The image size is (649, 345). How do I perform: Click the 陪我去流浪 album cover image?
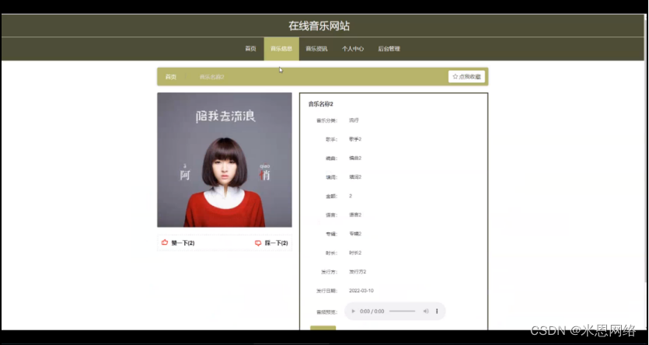[x=225, y=159]
